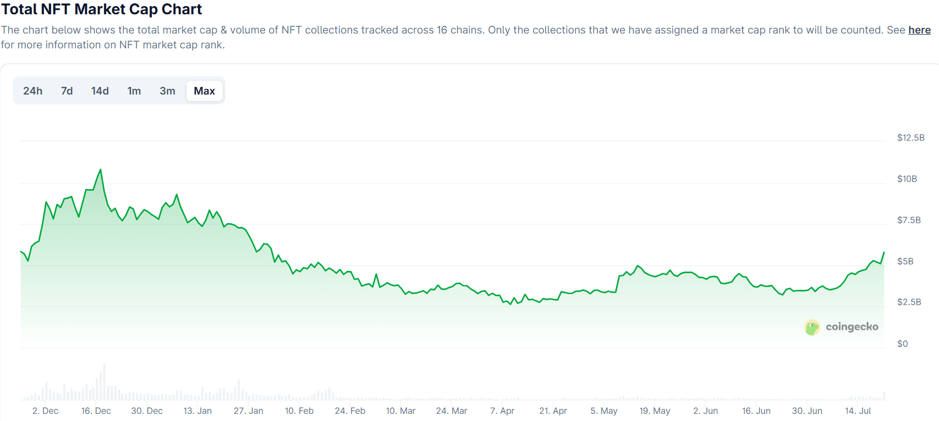
Task: Click the Total NFT Market Cap Chart heading
Action: pos(102,9)
